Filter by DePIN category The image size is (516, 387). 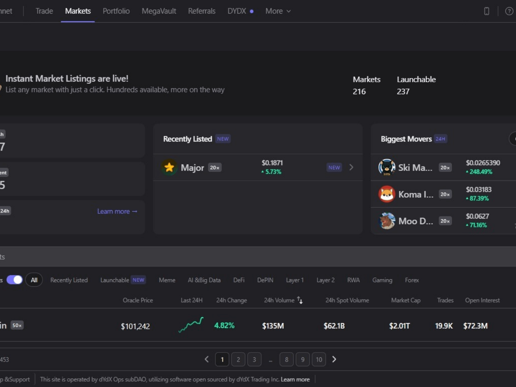[265, 280]
